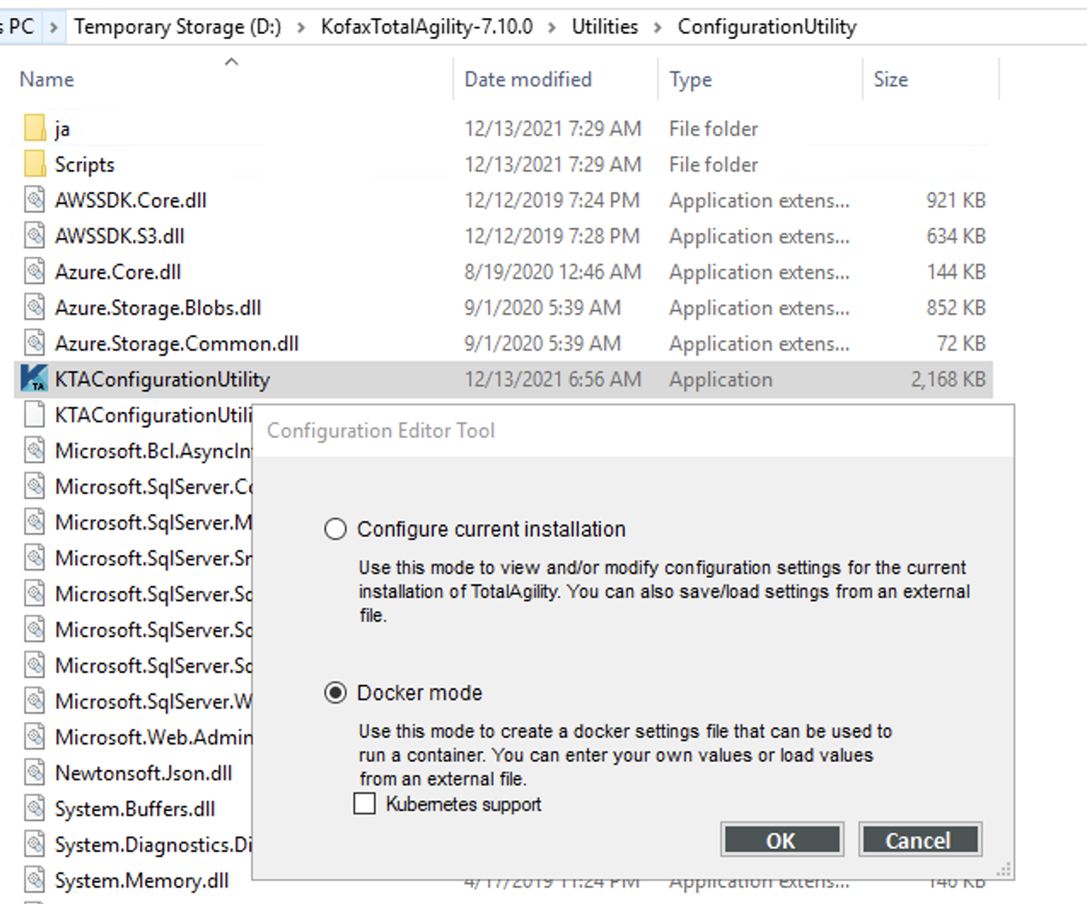Click Microsoft.SqlServer.C file icon
Image resolution: width=1087 pixels, height=904 pixels.
(34, 486)
